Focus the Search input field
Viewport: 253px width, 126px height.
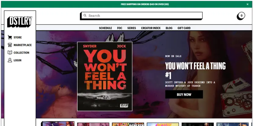144,16
